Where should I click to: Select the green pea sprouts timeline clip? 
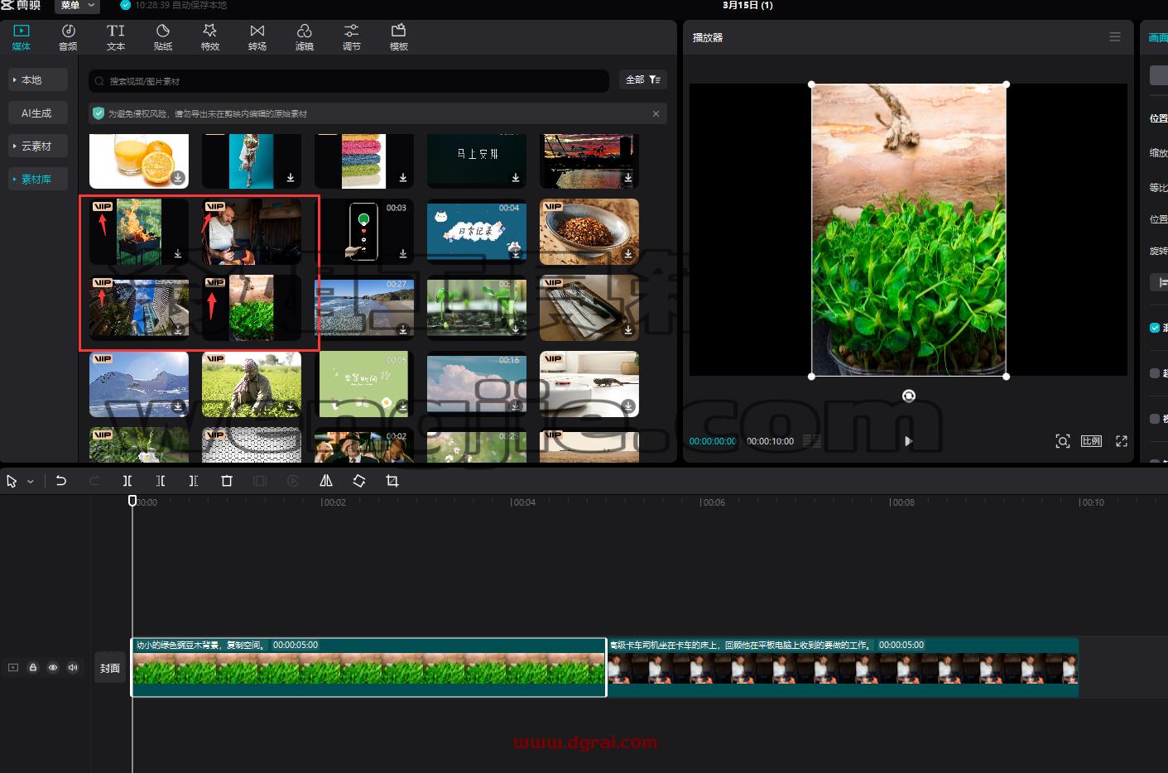[x=369, y=667]
